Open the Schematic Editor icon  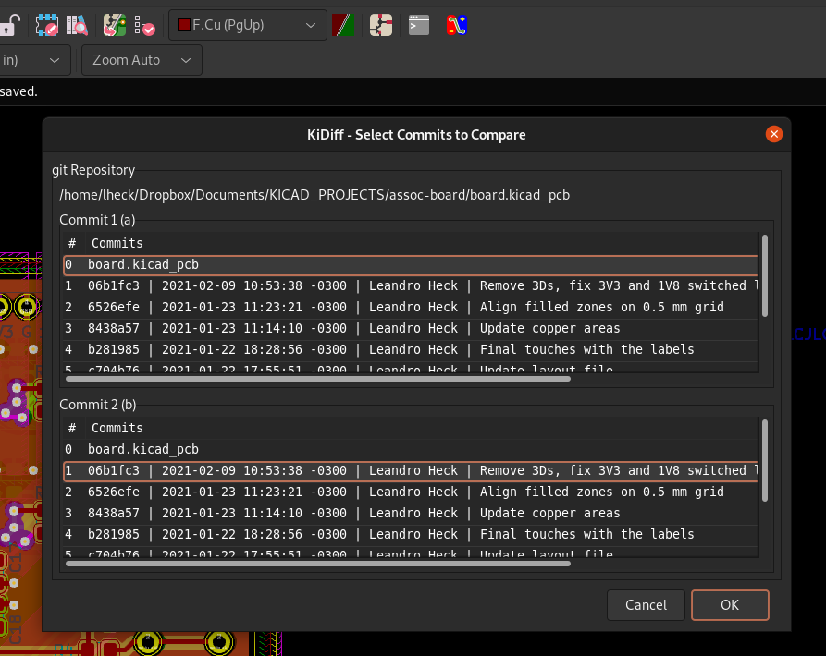pyautogui.click(x=381, y=25)
